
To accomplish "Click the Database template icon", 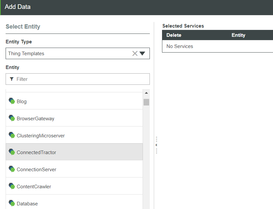I will click(12, 203).
